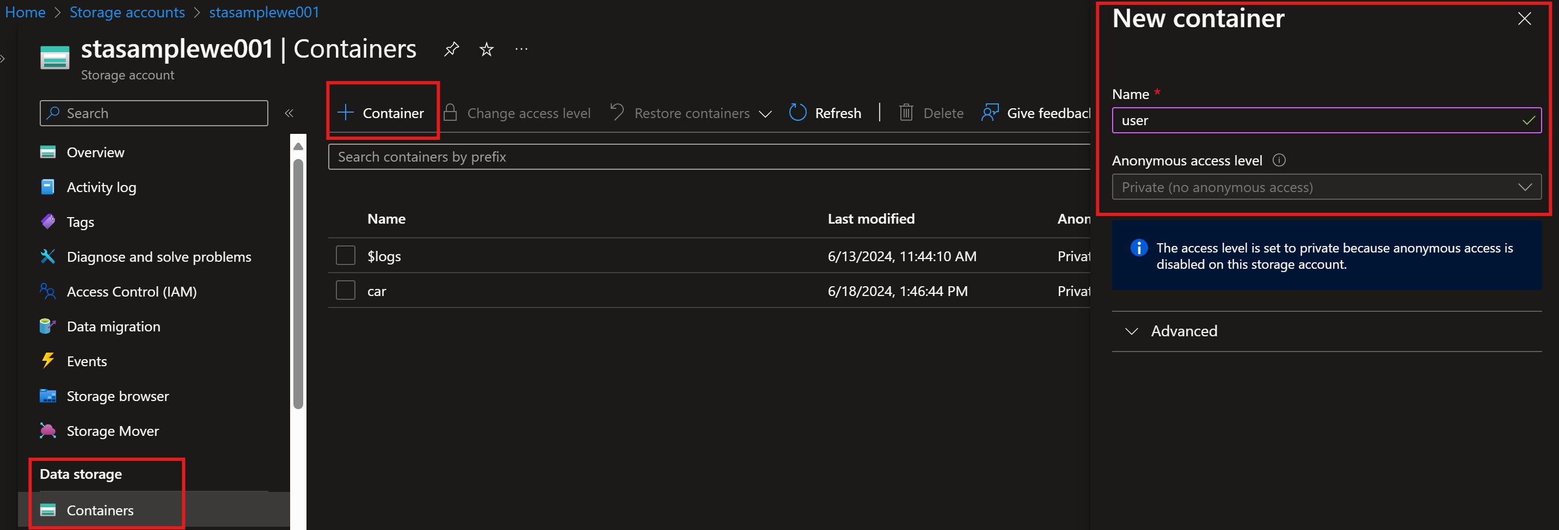1559x530 pixels.
Task: Open the Anonymous access level dropdown
Action: pyautogui.click(x=1326, y=187)
